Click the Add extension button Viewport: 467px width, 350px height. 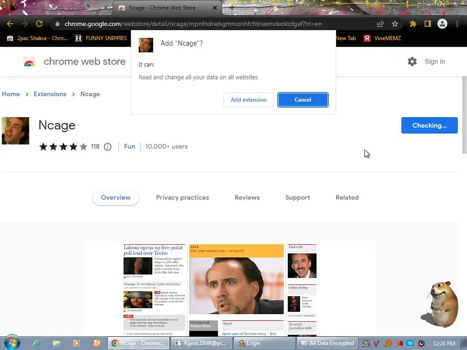tap(249, 100)
